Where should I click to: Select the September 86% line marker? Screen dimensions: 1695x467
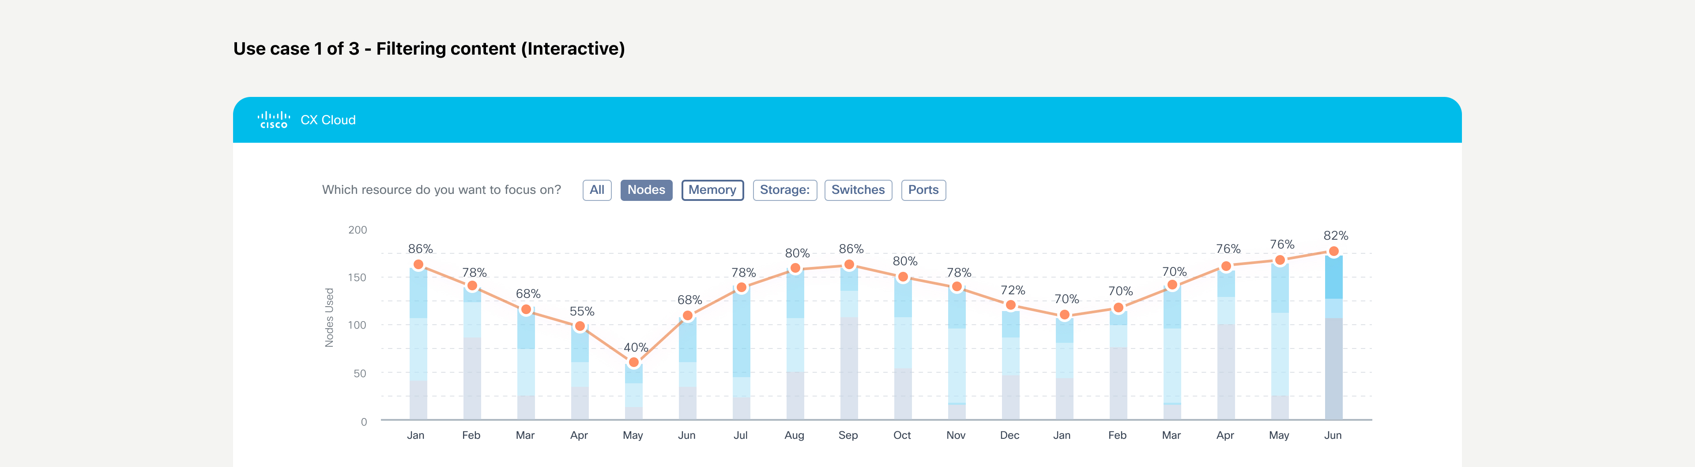point(849,265)
